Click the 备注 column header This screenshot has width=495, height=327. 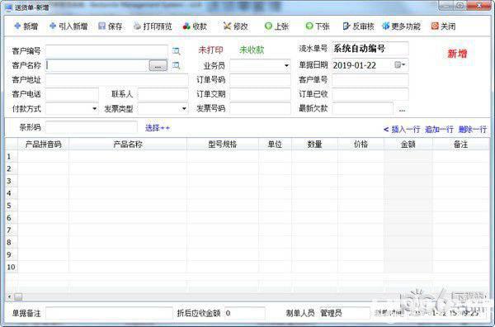(460, 145)
